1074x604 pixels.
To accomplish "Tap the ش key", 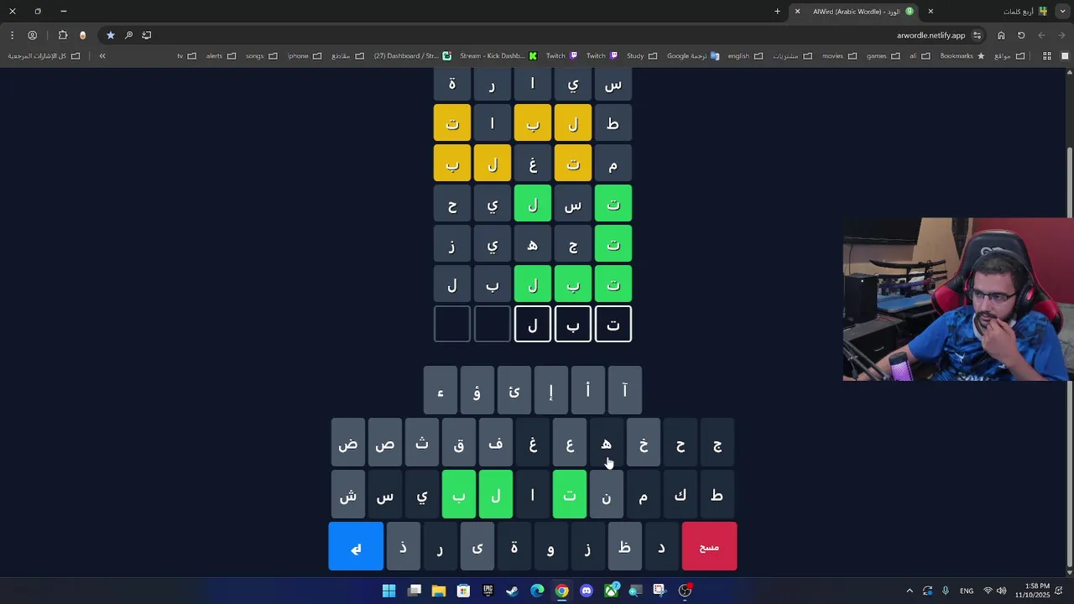I will pos(347,495).
